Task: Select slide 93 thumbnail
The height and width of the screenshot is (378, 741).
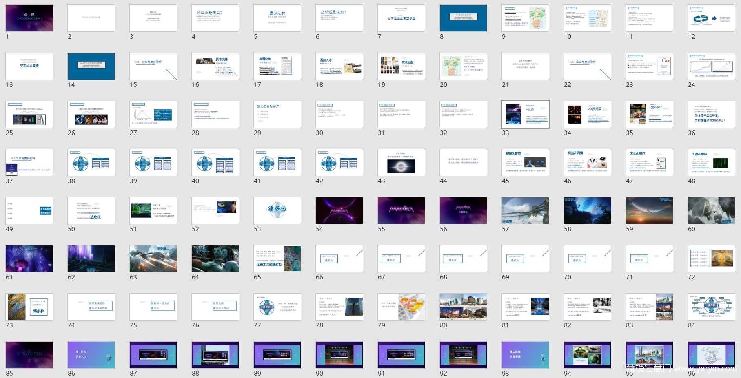Action: point(525,355)
